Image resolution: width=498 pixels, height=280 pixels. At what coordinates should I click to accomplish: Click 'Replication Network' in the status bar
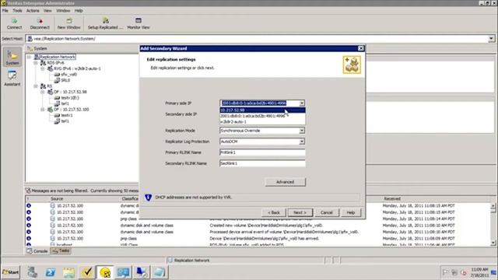click(x=192, y=261)
